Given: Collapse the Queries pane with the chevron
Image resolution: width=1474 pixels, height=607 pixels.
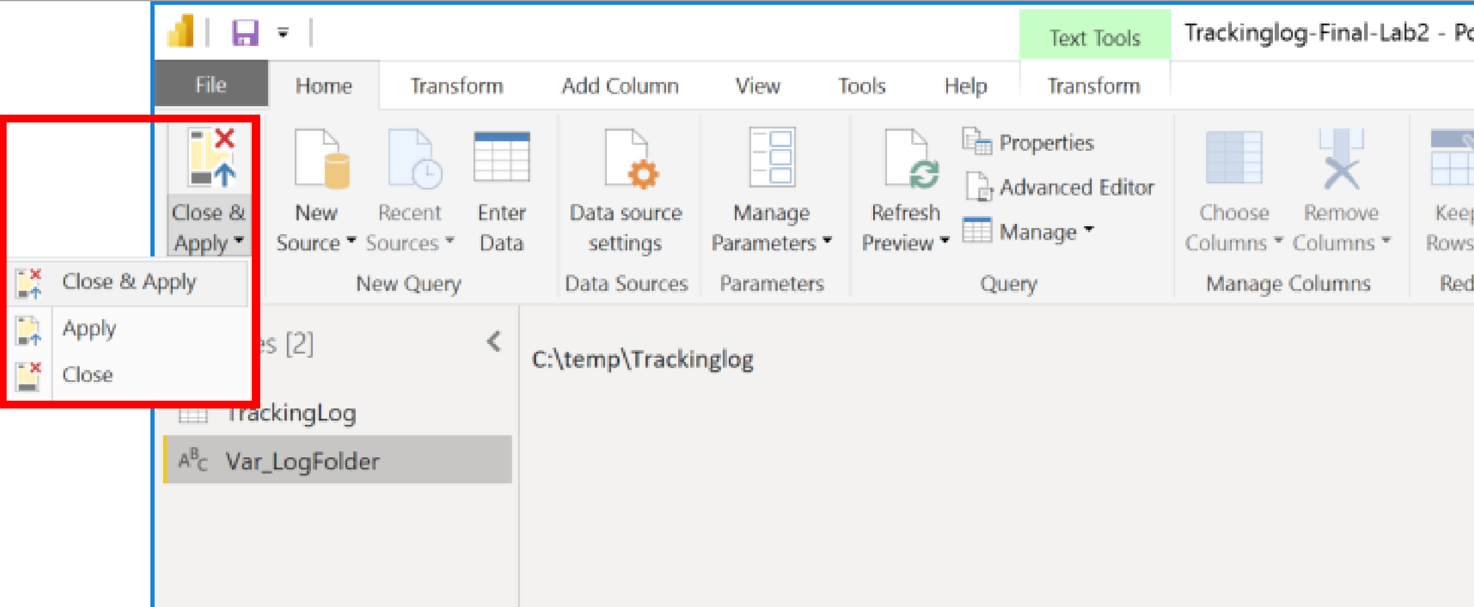Looking at the screenshot, I should (492, 342).
